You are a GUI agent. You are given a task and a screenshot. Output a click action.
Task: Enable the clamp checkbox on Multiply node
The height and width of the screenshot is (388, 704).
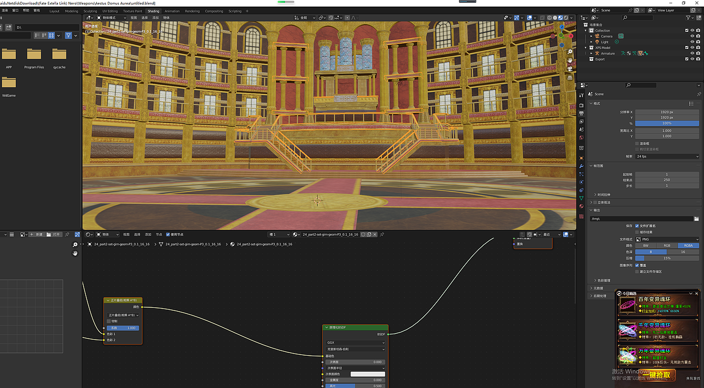108,322
